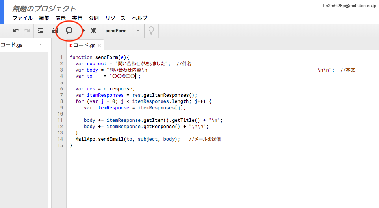Select the コード.gs editor tab

[84, 45]
